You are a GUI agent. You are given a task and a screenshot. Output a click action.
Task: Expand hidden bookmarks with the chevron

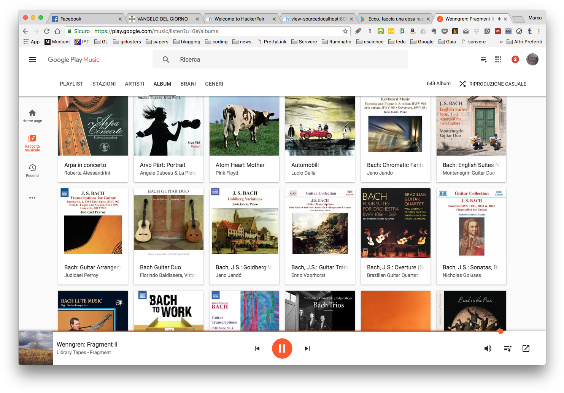501,42
